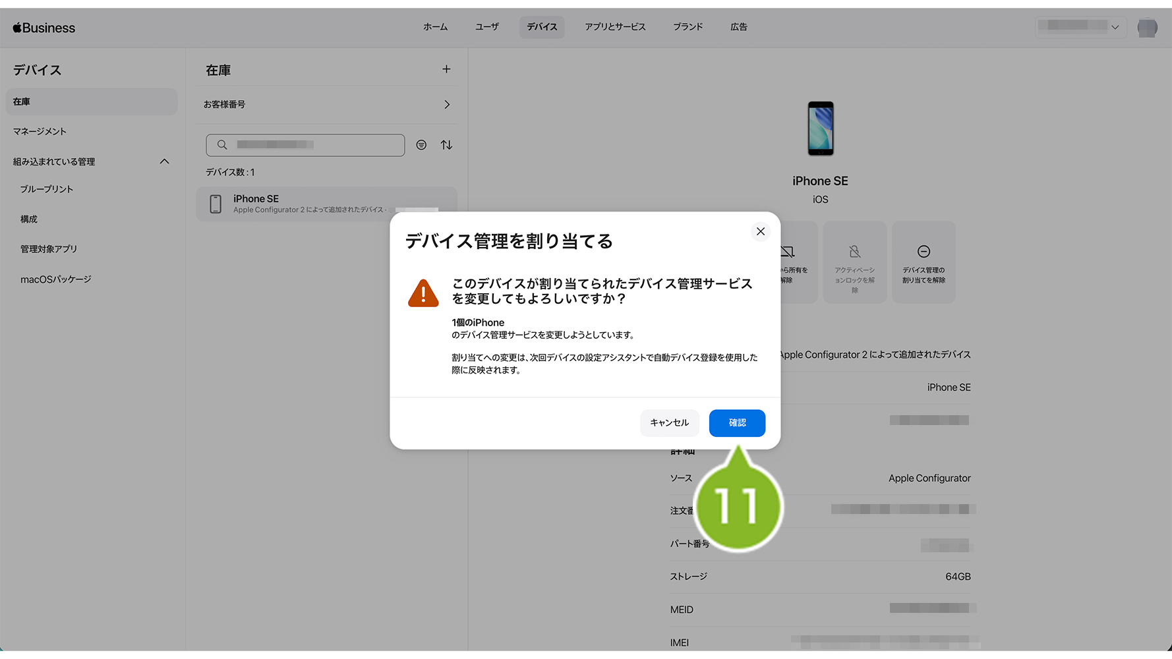
Task: Click the iPhone SE device image
Action: point(820,129)
